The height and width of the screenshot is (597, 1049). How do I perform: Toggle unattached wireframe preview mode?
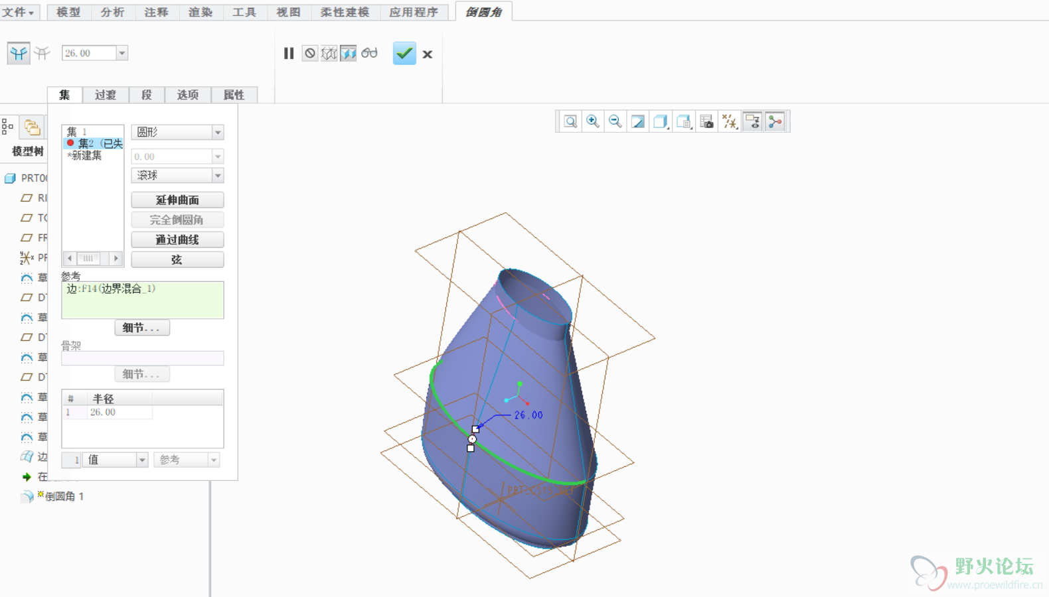click(329, 53)
